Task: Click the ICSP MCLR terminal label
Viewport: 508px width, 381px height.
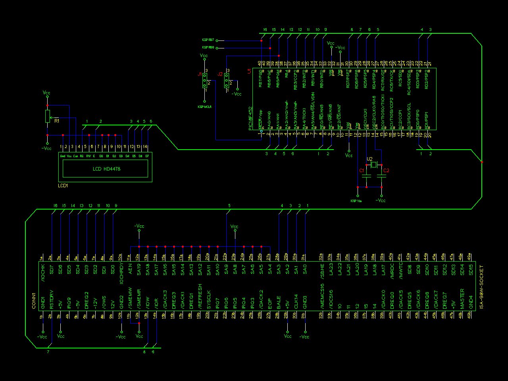Action: [205, 107]
